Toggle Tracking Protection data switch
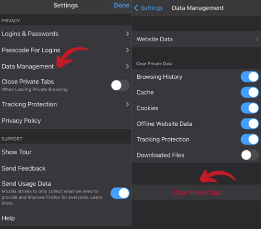This screenshot has height=229, width=261. pos(250,139)
